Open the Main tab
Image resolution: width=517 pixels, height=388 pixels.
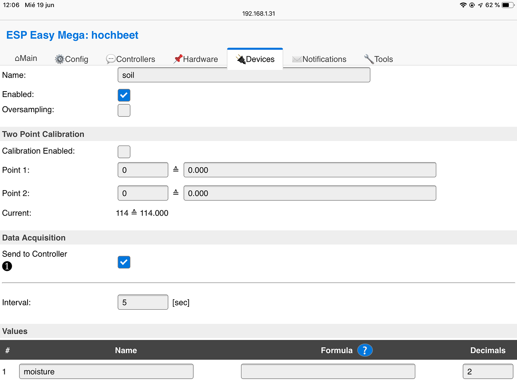[26, 59]
